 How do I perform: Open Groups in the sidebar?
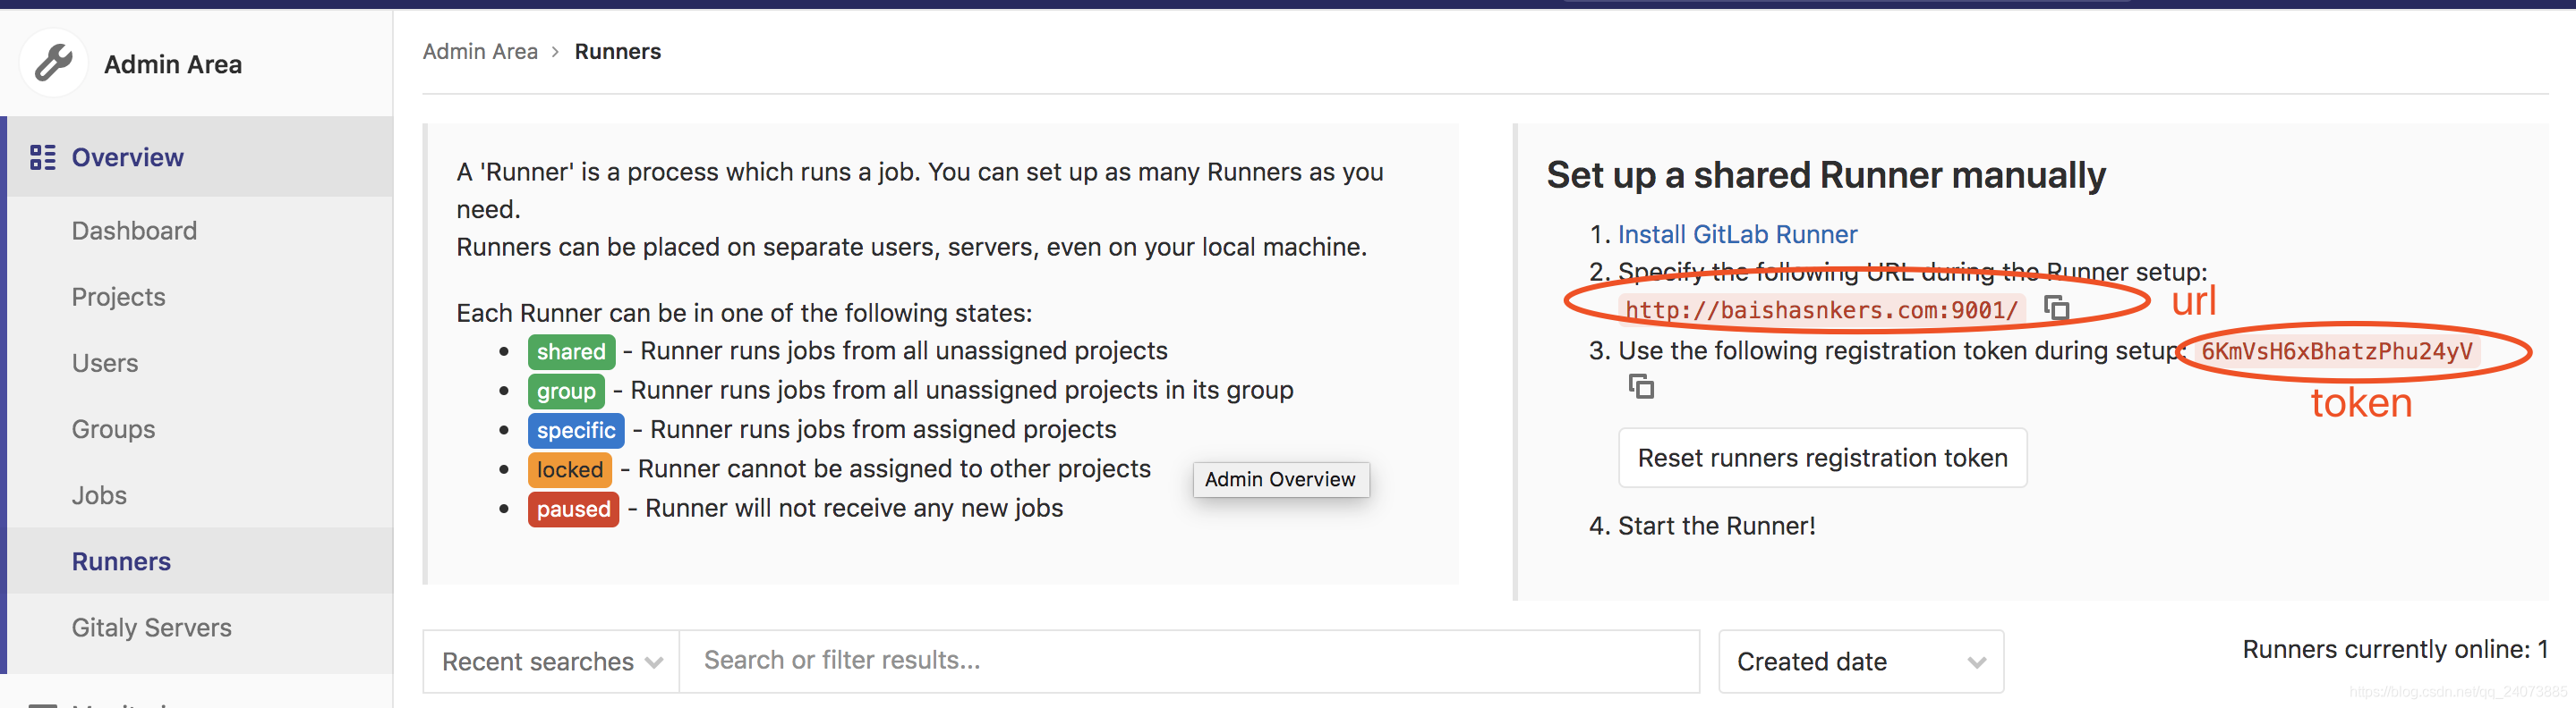[113, 429]
